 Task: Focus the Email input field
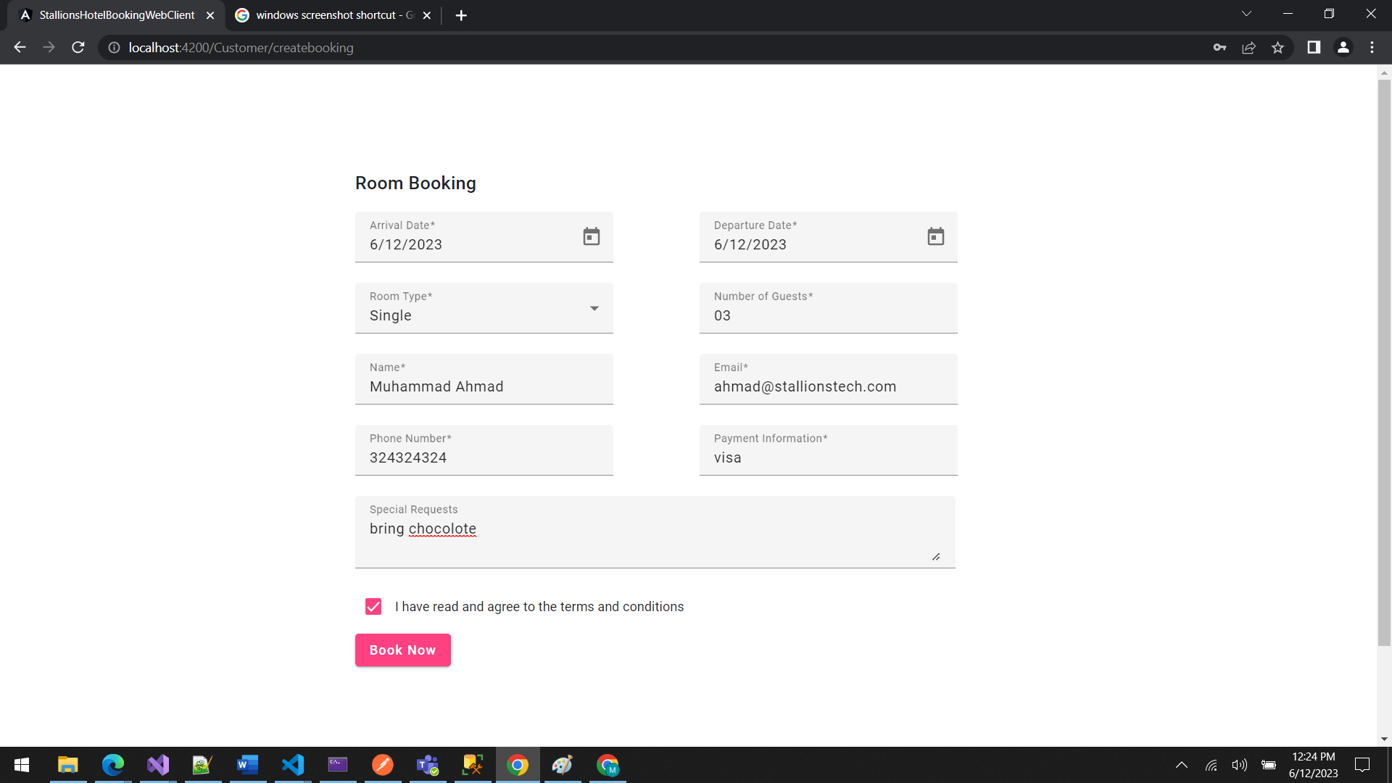[x=829, y=379]
